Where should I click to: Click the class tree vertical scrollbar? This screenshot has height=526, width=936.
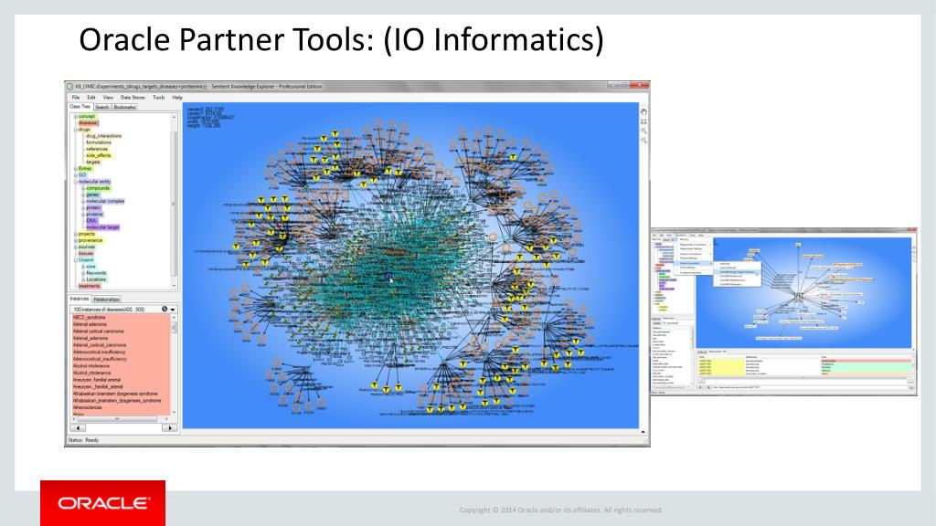click(x=175, y=202)
